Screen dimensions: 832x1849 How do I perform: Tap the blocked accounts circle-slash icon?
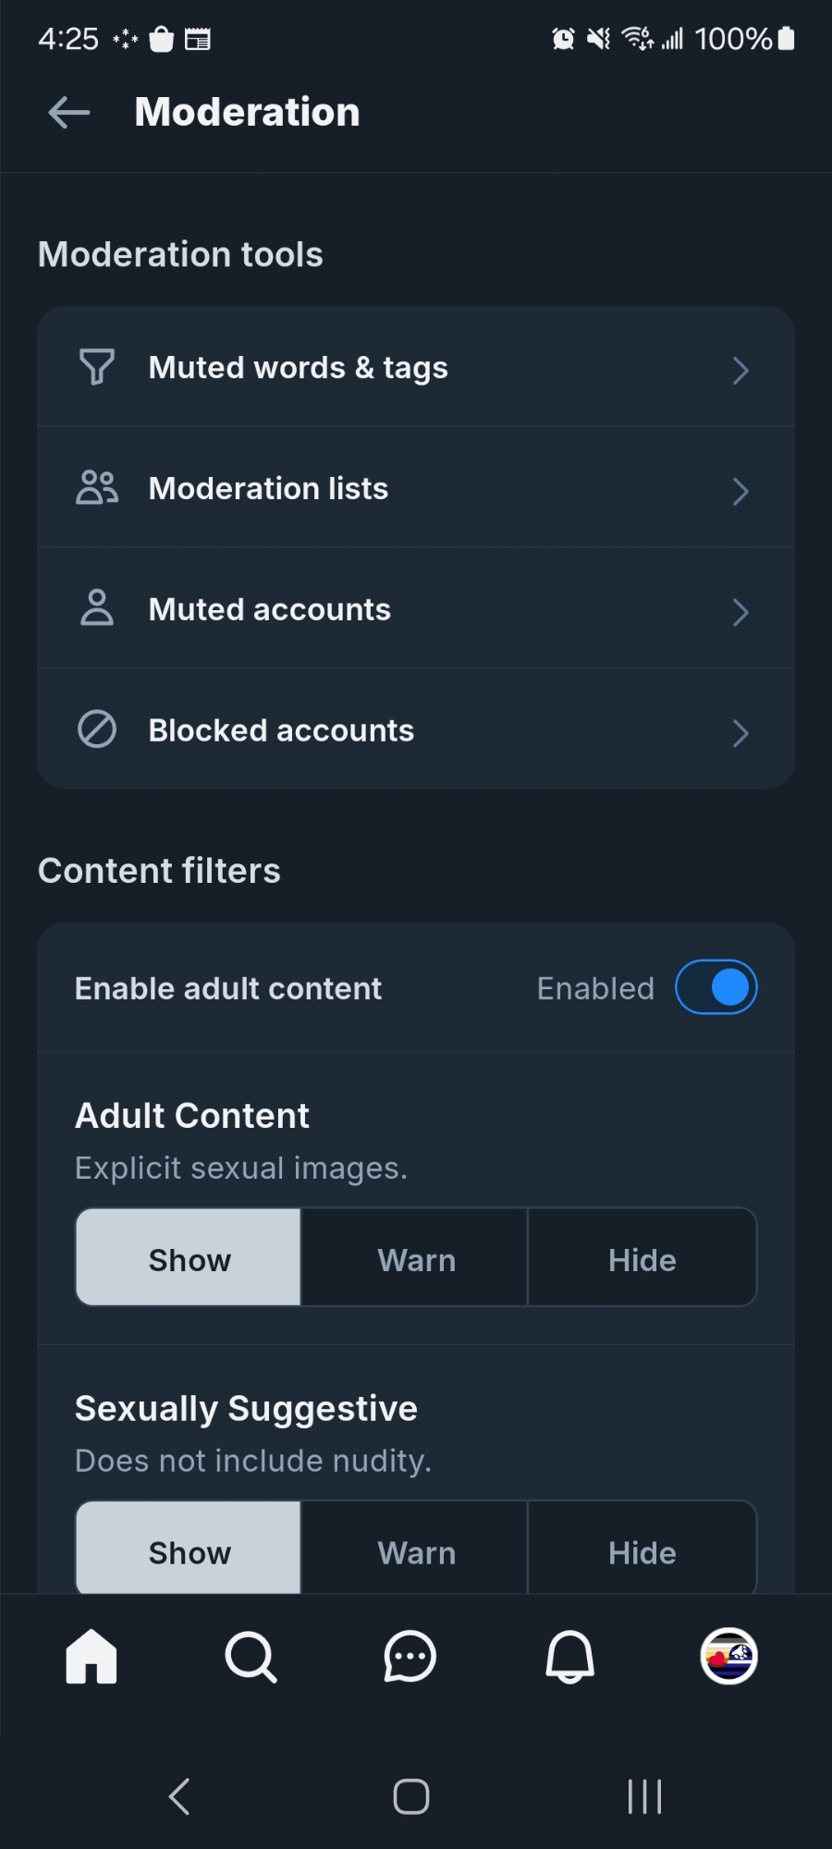coord(97,729)
